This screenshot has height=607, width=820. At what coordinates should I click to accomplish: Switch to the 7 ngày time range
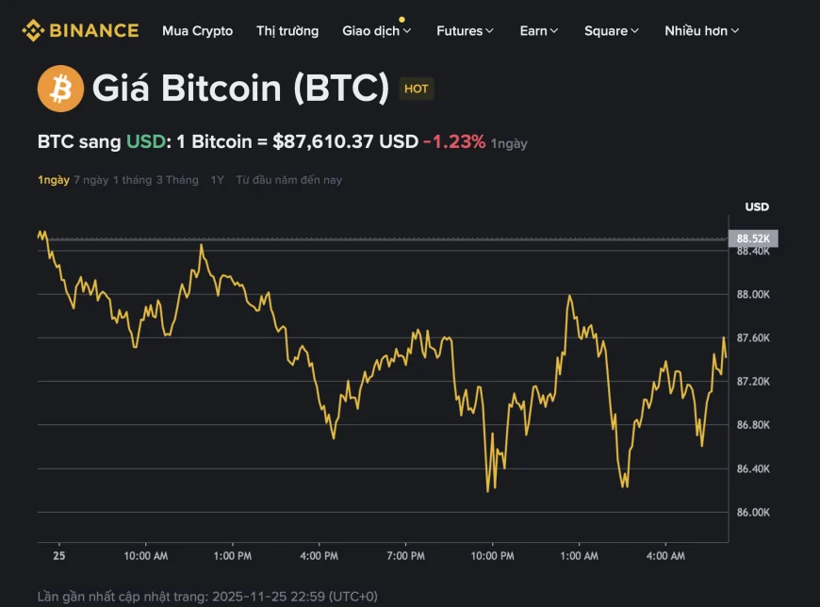pos(90,179)
